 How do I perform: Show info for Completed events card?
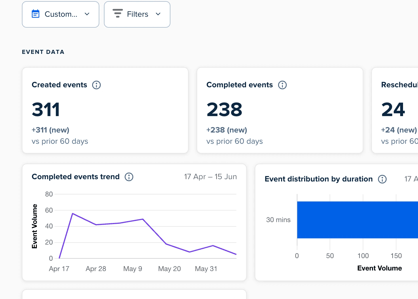(x=282, y=85)
